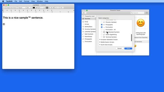Click the Search field in Character Viewer
The height and width of the screenshot is (92, 164).
point(137,13)
